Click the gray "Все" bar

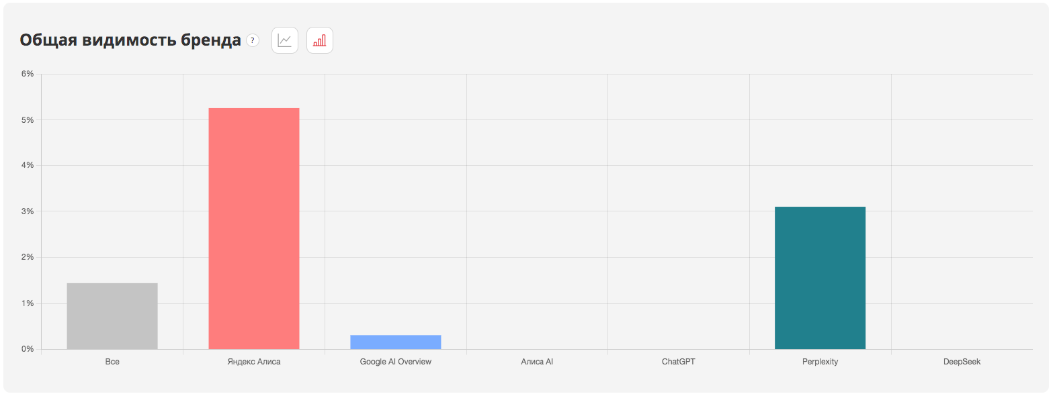coord(112,316)
